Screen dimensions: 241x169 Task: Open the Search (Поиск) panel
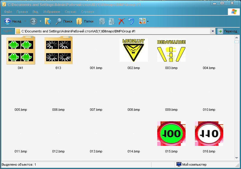[64, 21]
